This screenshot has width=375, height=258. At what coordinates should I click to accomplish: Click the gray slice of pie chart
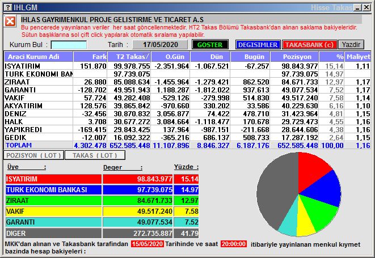click(x=276, y=191)
